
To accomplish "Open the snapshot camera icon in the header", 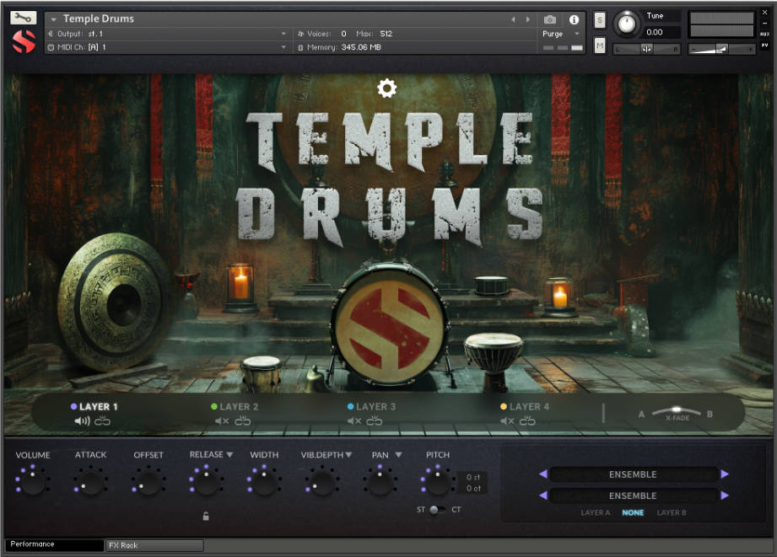I will 549,19.
